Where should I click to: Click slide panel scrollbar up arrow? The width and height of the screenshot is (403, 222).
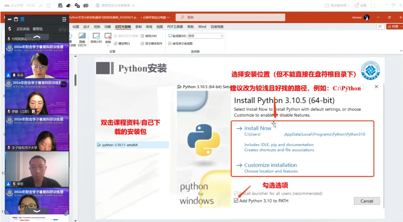(x=75, y=56)
